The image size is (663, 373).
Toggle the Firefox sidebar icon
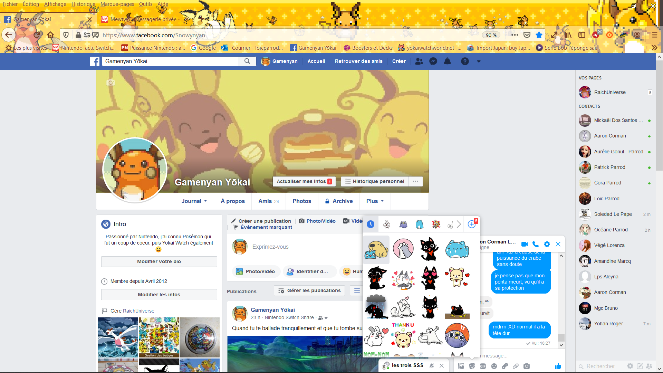point(582,35)
